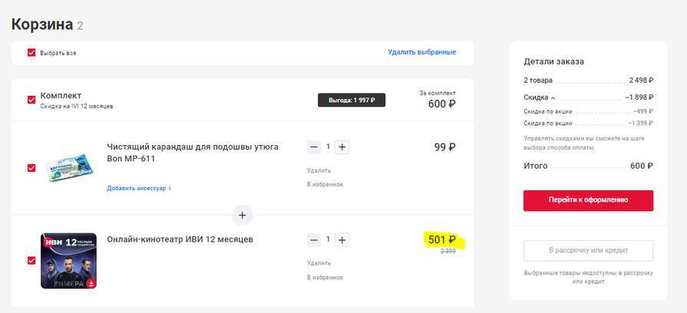687x313 pixels.
Task: Collapse the Скидка details chevron
Action: click(553, 98)
